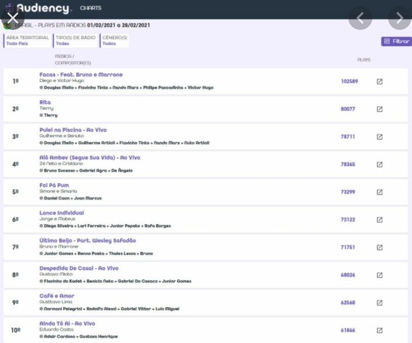Open song Ainda Tô Aí - Ao Vivo
The height and width of the screenshot is (343, 412).
click(67, 324)
